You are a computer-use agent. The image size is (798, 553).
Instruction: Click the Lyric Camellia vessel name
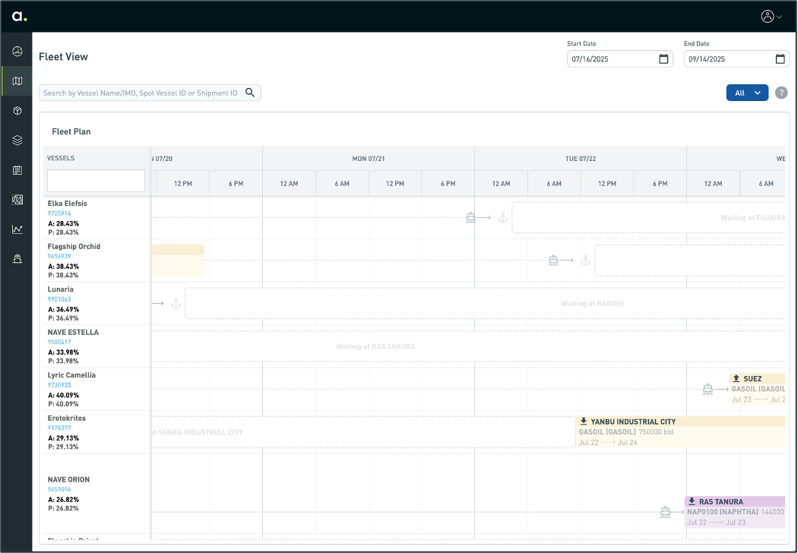click(x=71, y=375)
